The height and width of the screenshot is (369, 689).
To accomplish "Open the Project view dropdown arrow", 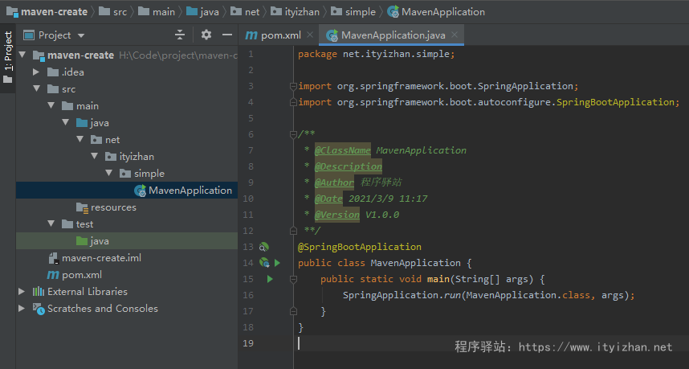I will tap(81, 35).
